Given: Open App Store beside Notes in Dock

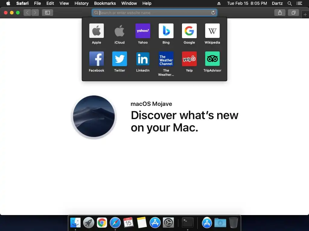Looking at the screenshot, I should click(155, 223).
